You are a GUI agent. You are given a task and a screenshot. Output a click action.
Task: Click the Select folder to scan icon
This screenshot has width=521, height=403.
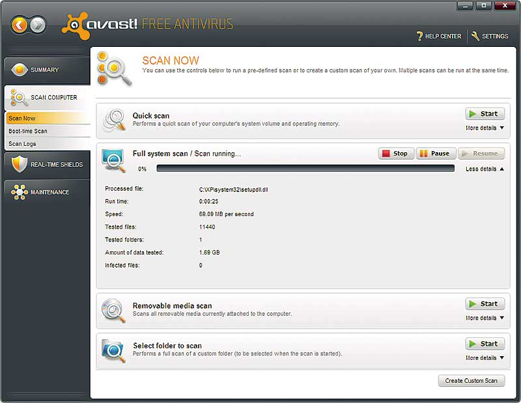tap(113, 350)
